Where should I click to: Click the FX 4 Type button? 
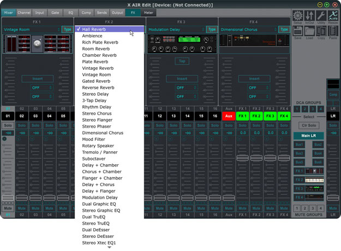284,29
